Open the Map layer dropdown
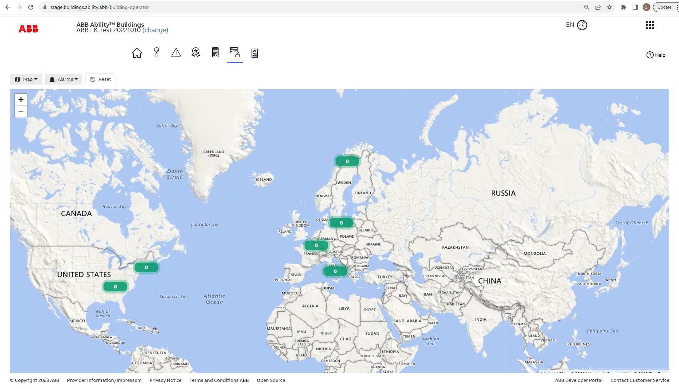This screenshot has width=679, height=389. [x=25, y=79]
